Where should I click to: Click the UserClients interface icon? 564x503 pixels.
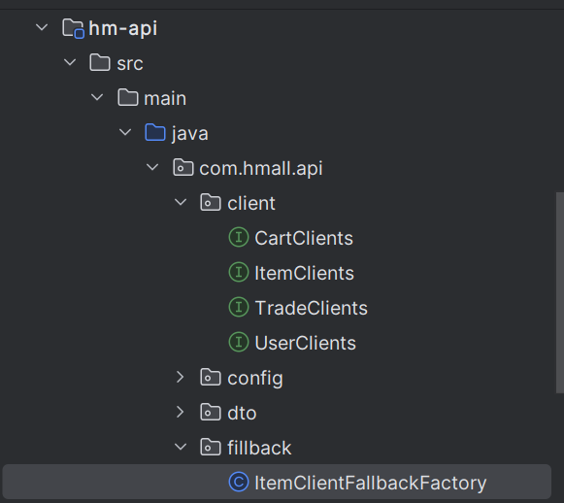pos(239,342)
